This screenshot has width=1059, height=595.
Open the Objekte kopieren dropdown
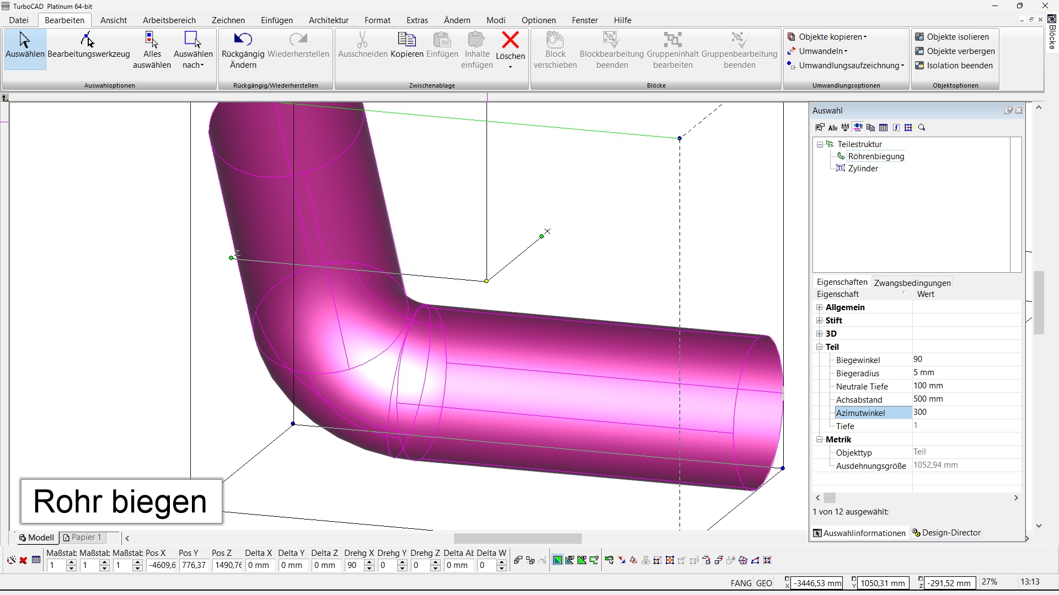point(865,37)
